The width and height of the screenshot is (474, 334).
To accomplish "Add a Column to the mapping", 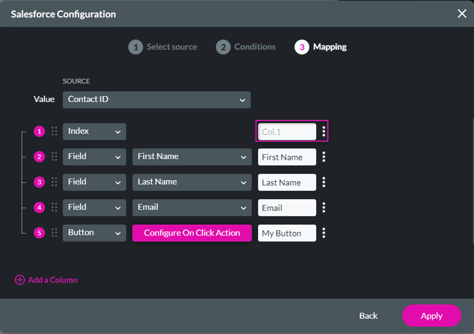I will pos(46,280).
